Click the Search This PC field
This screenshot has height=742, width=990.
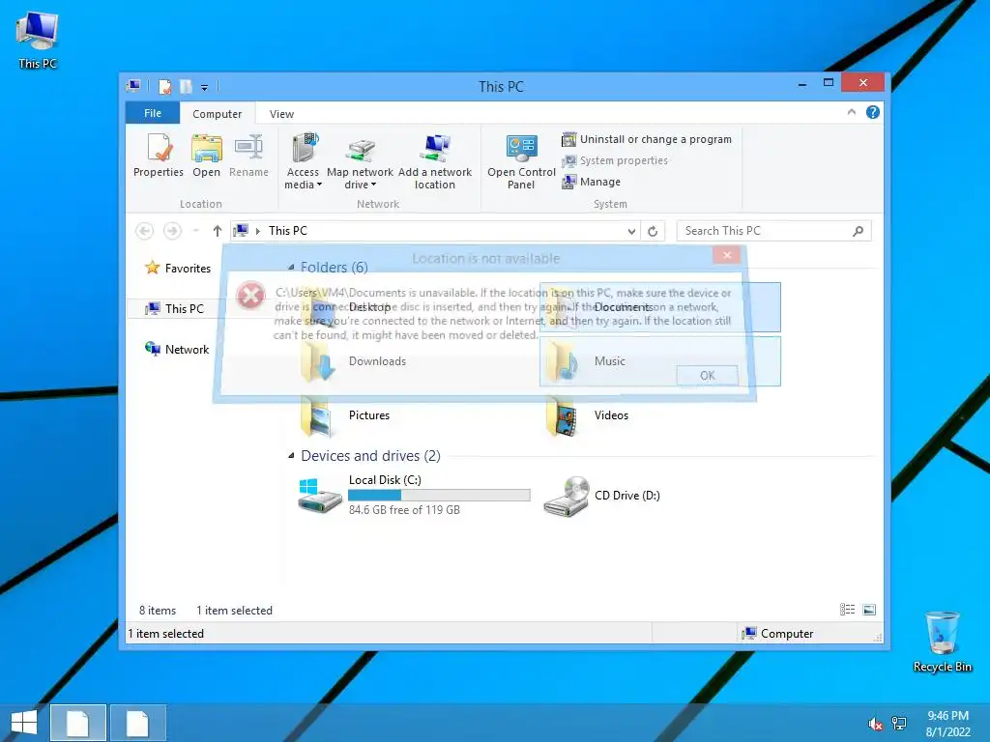pyautogui.click(x=774, y=231)
